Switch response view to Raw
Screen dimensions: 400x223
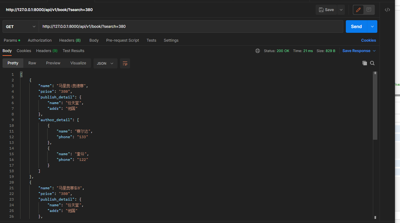coord(32,63)
